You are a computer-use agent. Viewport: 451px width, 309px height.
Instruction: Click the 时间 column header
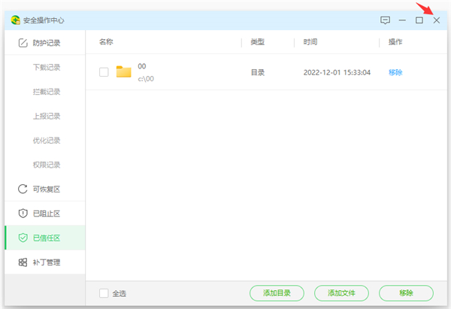click(310, 42)
